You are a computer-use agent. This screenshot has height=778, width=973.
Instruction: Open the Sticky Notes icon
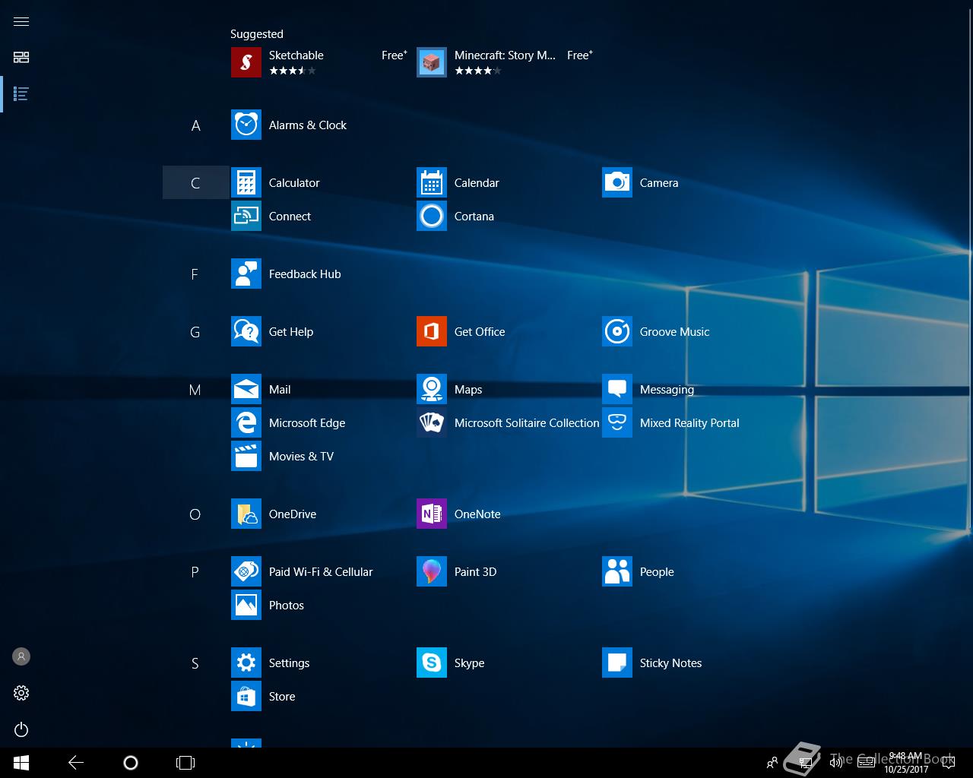click(x=617, y=663)
